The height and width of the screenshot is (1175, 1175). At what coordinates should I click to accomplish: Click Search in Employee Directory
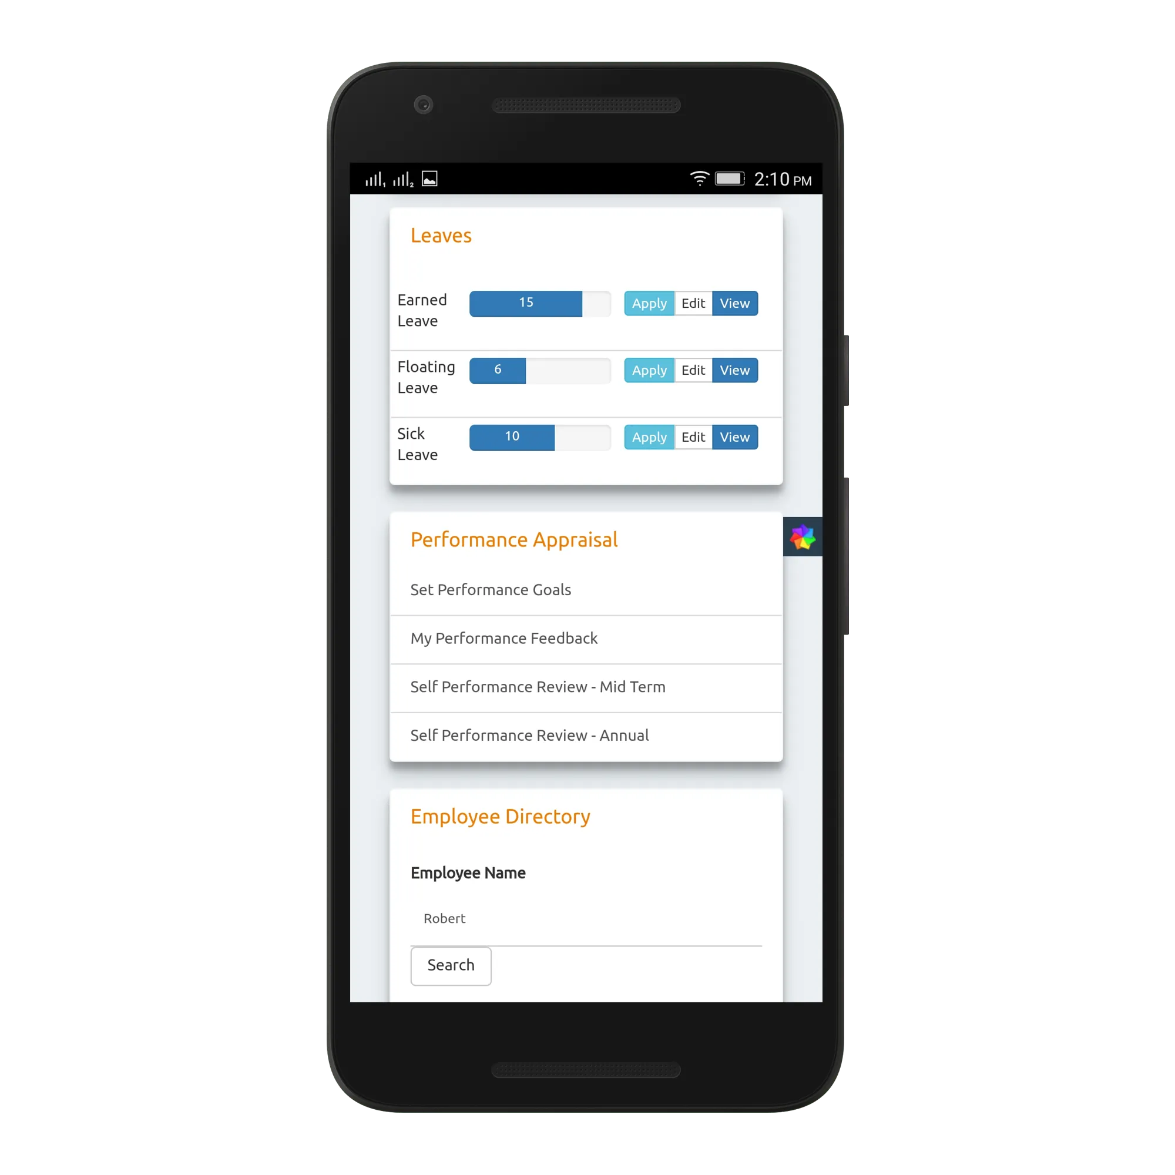(451, 964)
